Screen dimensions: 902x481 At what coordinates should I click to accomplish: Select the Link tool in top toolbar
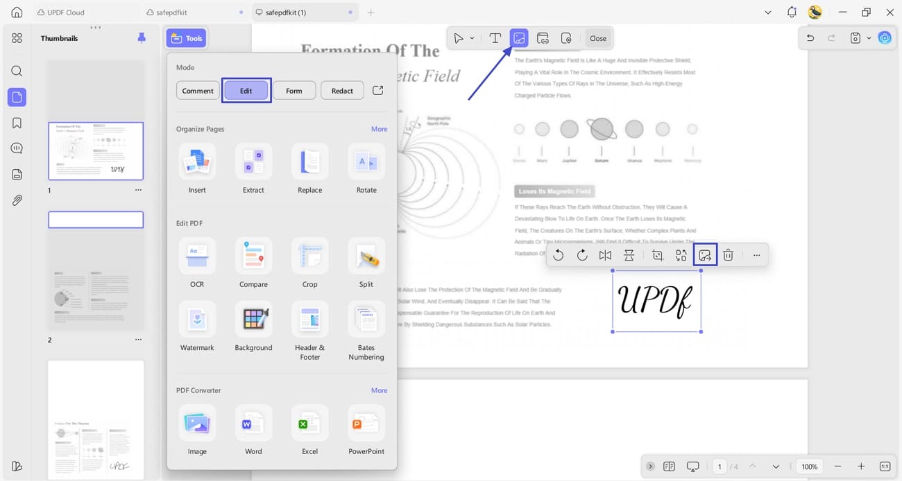pyautogui.click(x=543, y=38)
